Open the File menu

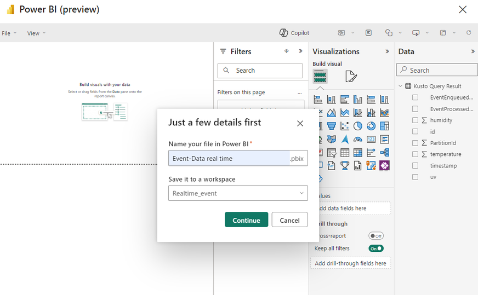point(9,33)
